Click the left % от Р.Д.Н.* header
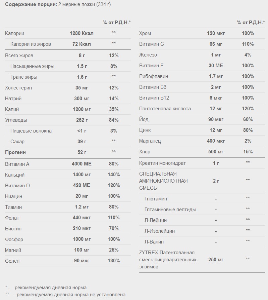Viewport: 268px width, 300px height. click(x=117, y=23)
